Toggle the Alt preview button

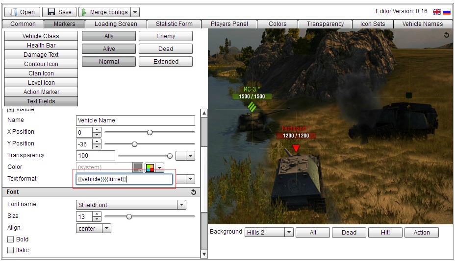(x=313, y=232)
